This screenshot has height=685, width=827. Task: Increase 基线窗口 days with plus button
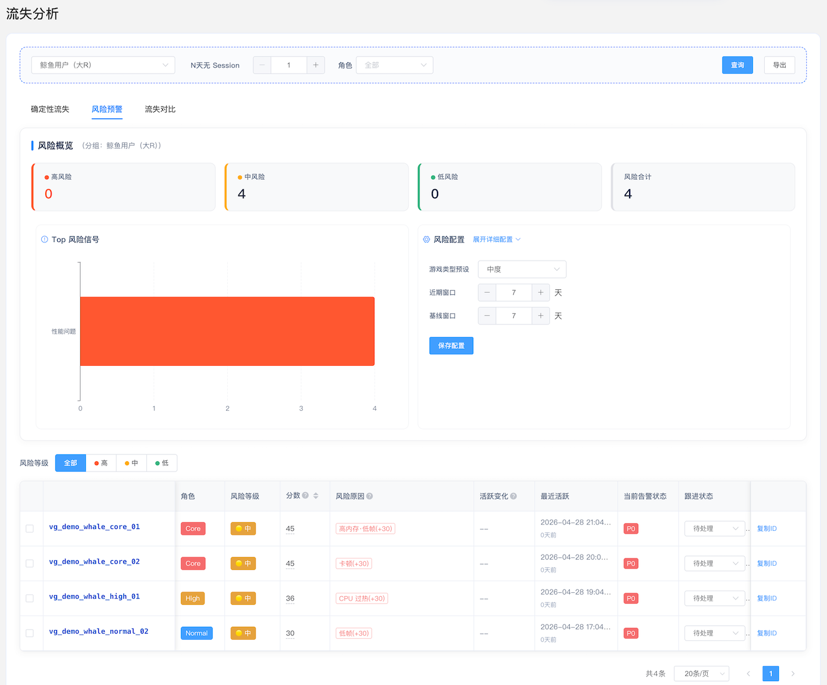coord(540,315)
